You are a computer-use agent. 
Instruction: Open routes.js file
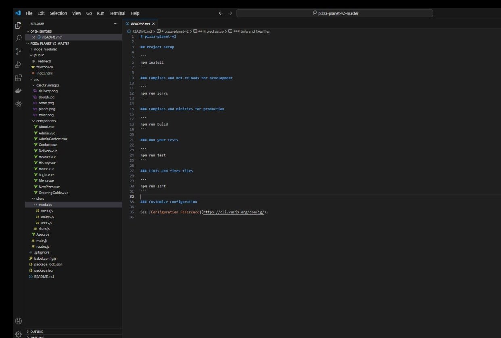[73, 246]
